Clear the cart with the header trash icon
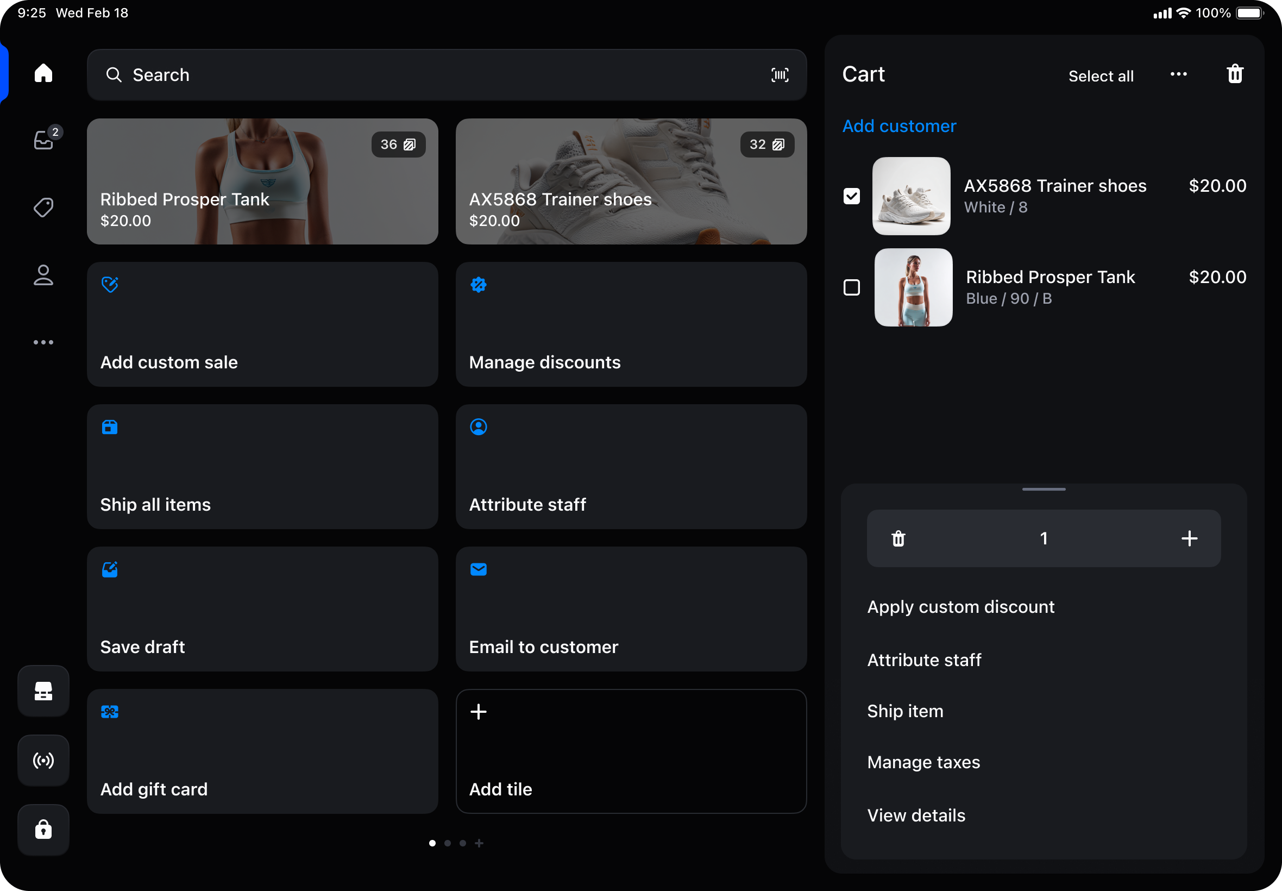 click(1235, 74)
